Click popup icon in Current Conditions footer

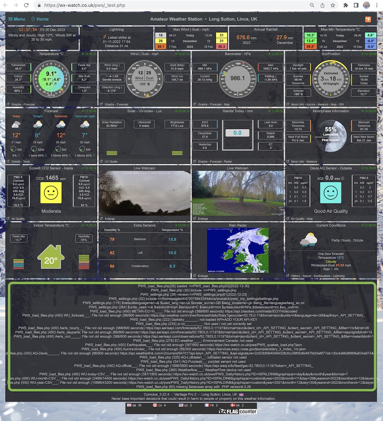click(288, 276)
